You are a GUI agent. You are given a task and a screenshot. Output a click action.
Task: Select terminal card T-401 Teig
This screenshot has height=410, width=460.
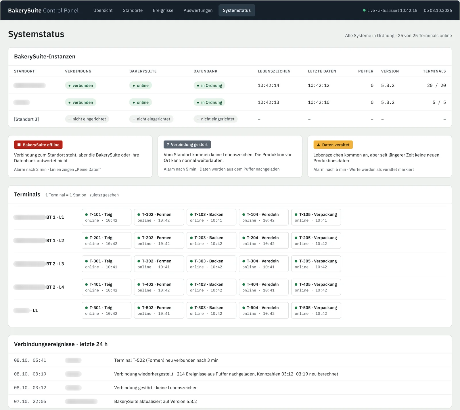click(x=106, y=287)
